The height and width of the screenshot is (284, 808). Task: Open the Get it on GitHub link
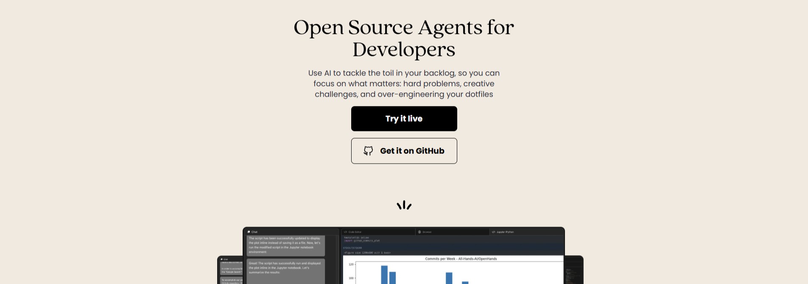point(404,151)
